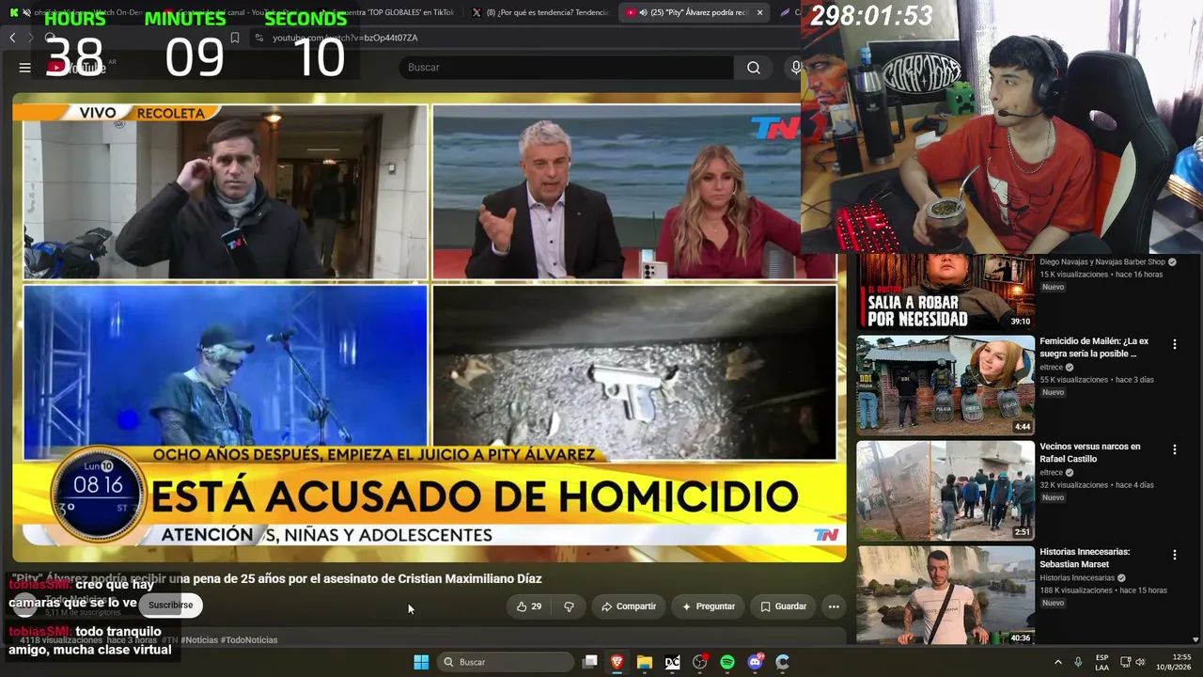Click the browser address bar URL
This screenshot has height=677, width=1203.
click(x=345, y=38)
